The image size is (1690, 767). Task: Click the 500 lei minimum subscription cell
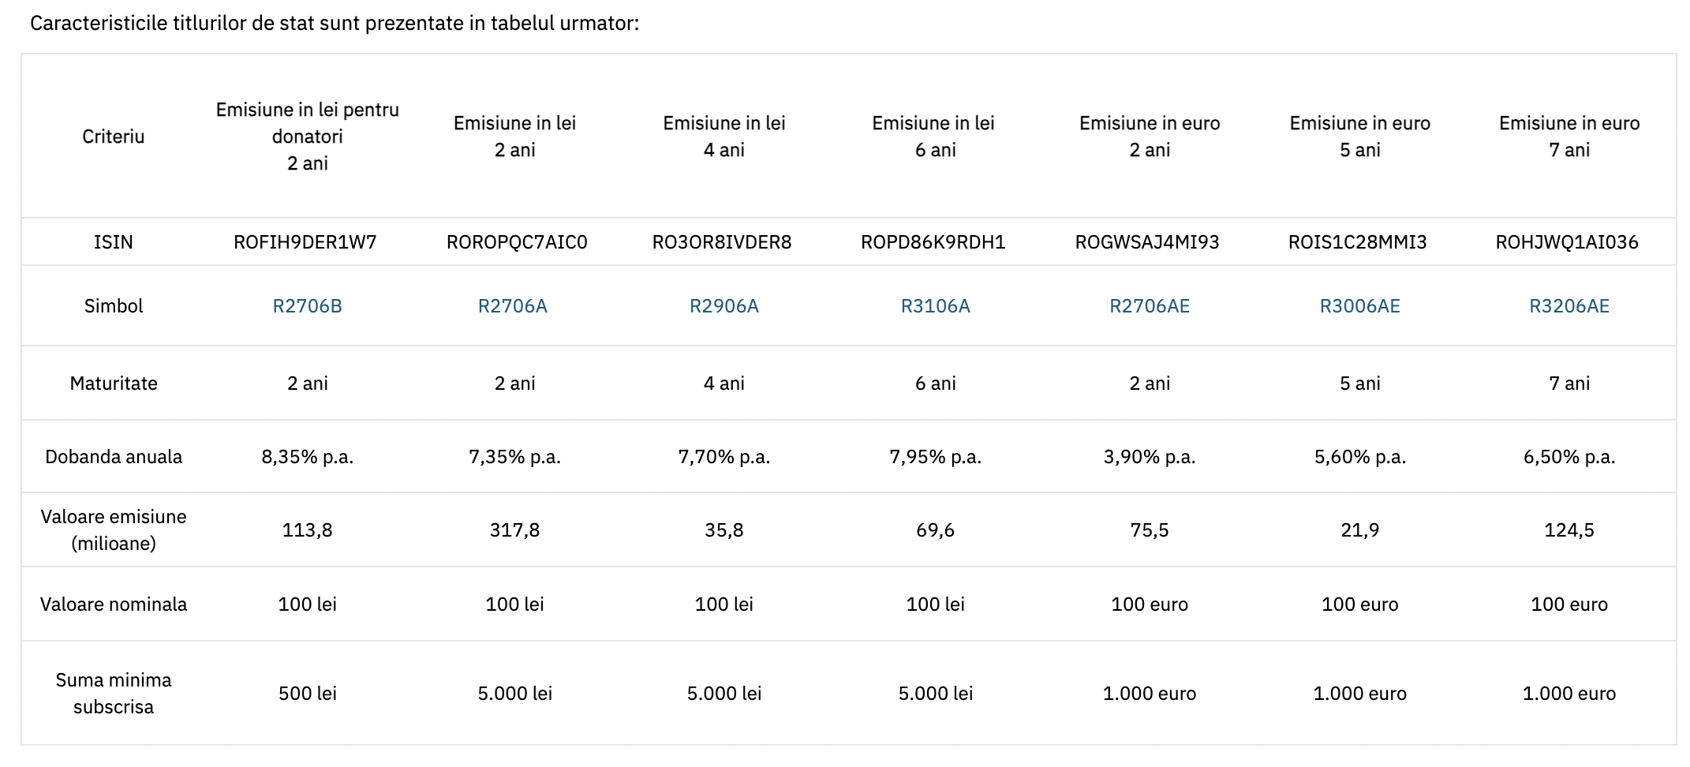(307, 694)
